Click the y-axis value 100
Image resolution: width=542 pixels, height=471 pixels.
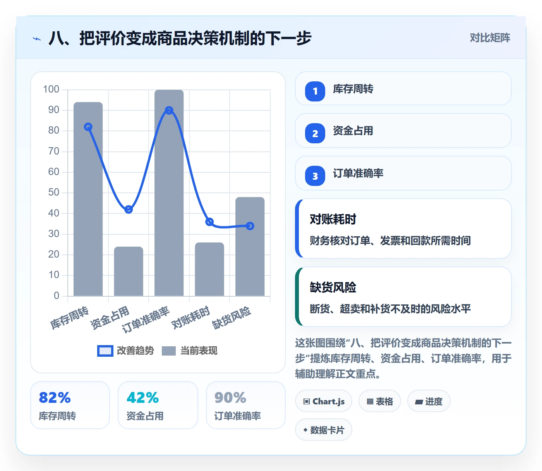[x=51, y=89]
